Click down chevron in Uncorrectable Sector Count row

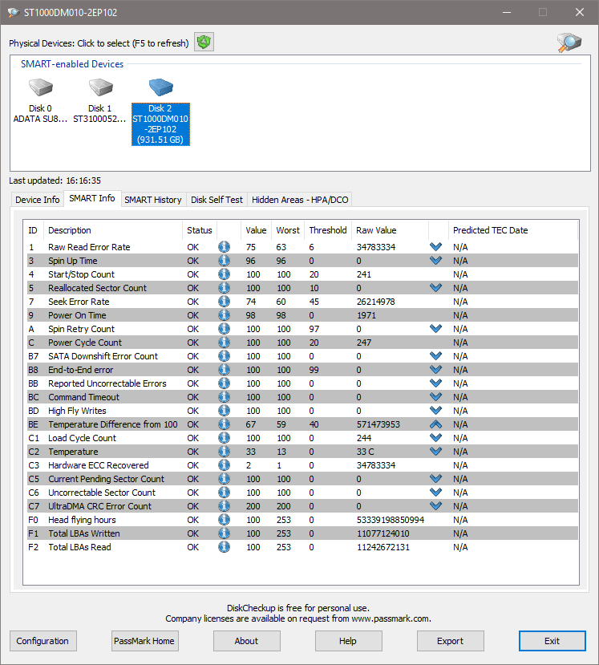(x=435, y=492)
